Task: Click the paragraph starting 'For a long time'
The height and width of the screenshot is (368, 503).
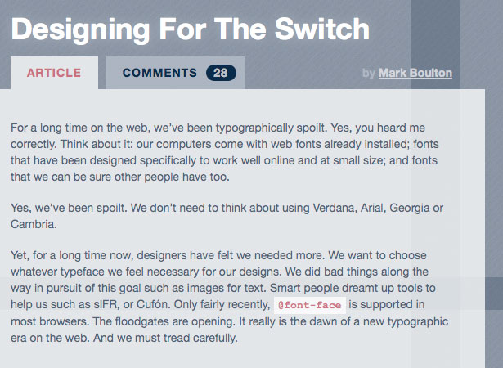Action: 225,152
